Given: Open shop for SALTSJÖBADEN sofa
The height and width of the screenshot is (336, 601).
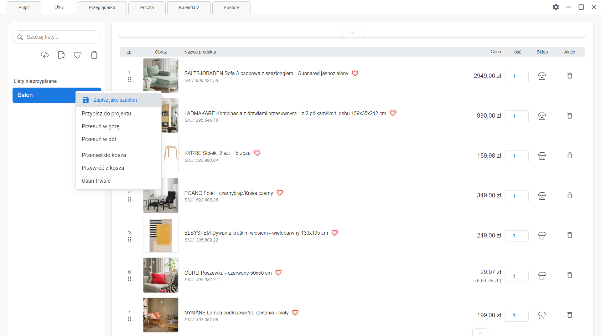Looking at the screenshot, I should click(x=542, y=76).
